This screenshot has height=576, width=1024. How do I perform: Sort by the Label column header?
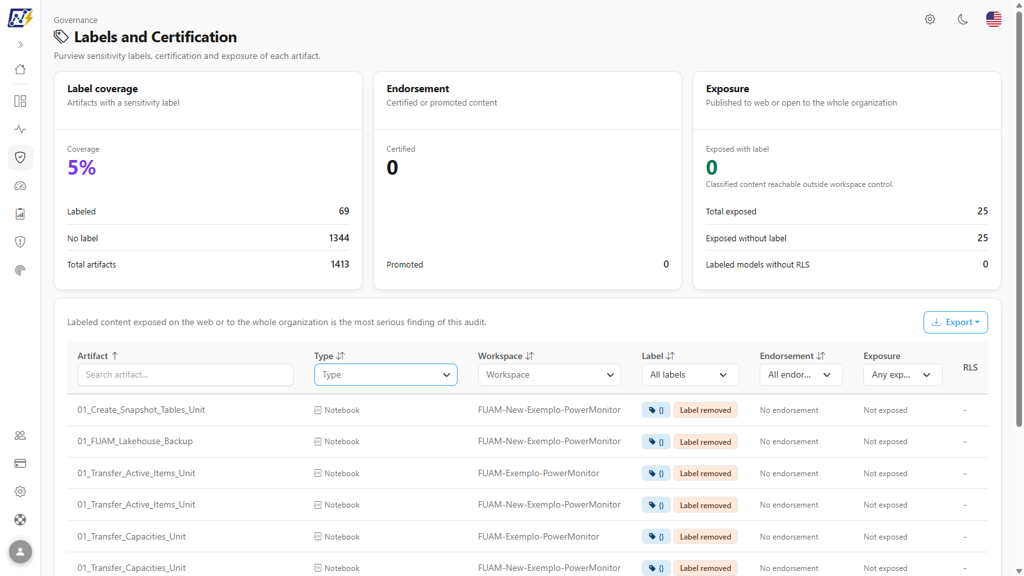[659, 356]
